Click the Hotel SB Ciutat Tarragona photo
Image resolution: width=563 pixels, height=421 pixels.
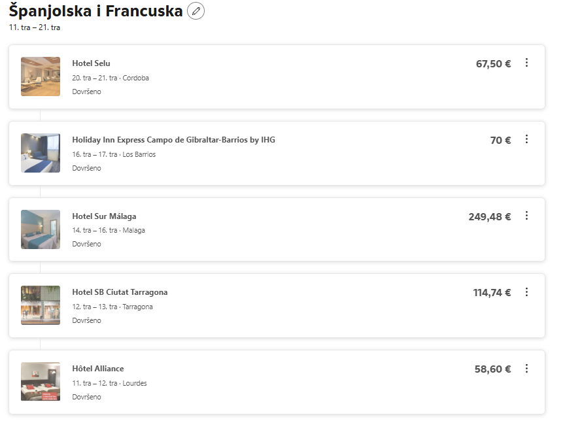pyautogui.click(x=41, y=305)
